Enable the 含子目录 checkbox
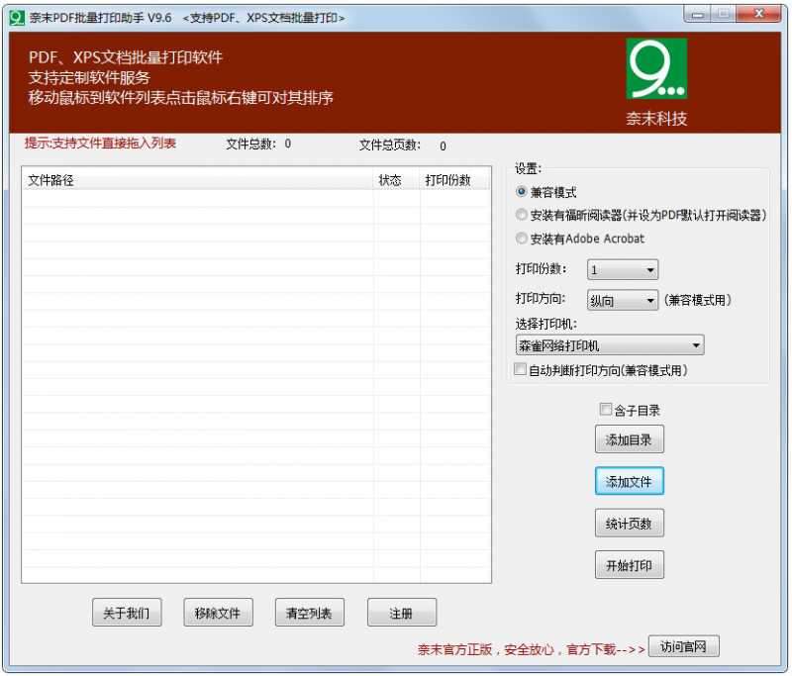 pyautogui.click(x=606, y=409)
